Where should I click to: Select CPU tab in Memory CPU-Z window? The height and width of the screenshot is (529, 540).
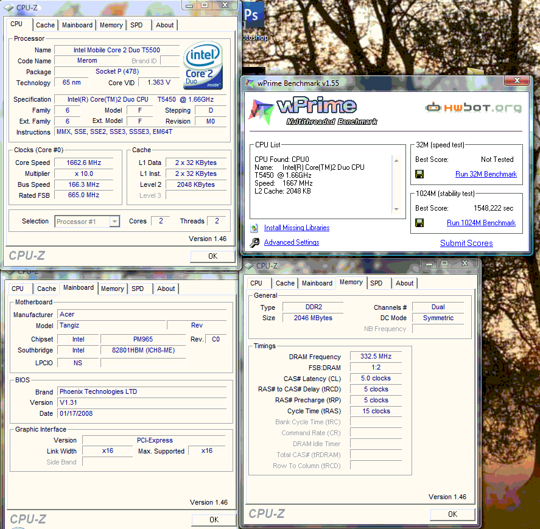[x=256, y=283]
